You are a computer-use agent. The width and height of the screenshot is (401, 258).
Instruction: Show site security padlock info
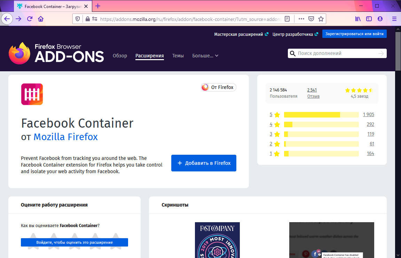click(87, 19)
